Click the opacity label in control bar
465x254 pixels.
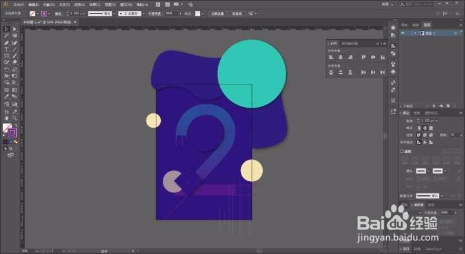[x=154, y=14]
